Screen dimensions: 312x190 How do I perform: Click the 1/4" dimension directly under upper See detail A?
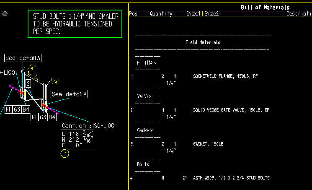click(31, 67)
